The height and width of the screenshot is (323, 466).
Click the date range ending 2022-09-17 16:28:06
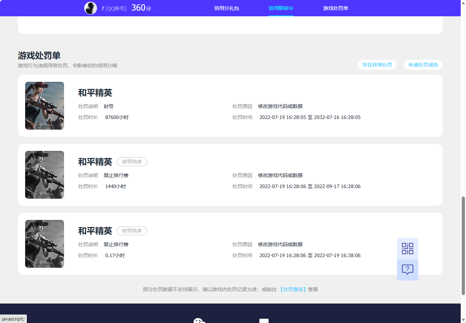[x=310, y=186]
